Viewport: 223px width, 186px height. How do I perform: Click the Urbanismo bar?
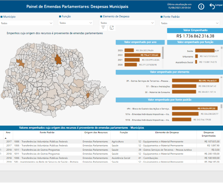[197, 56]
